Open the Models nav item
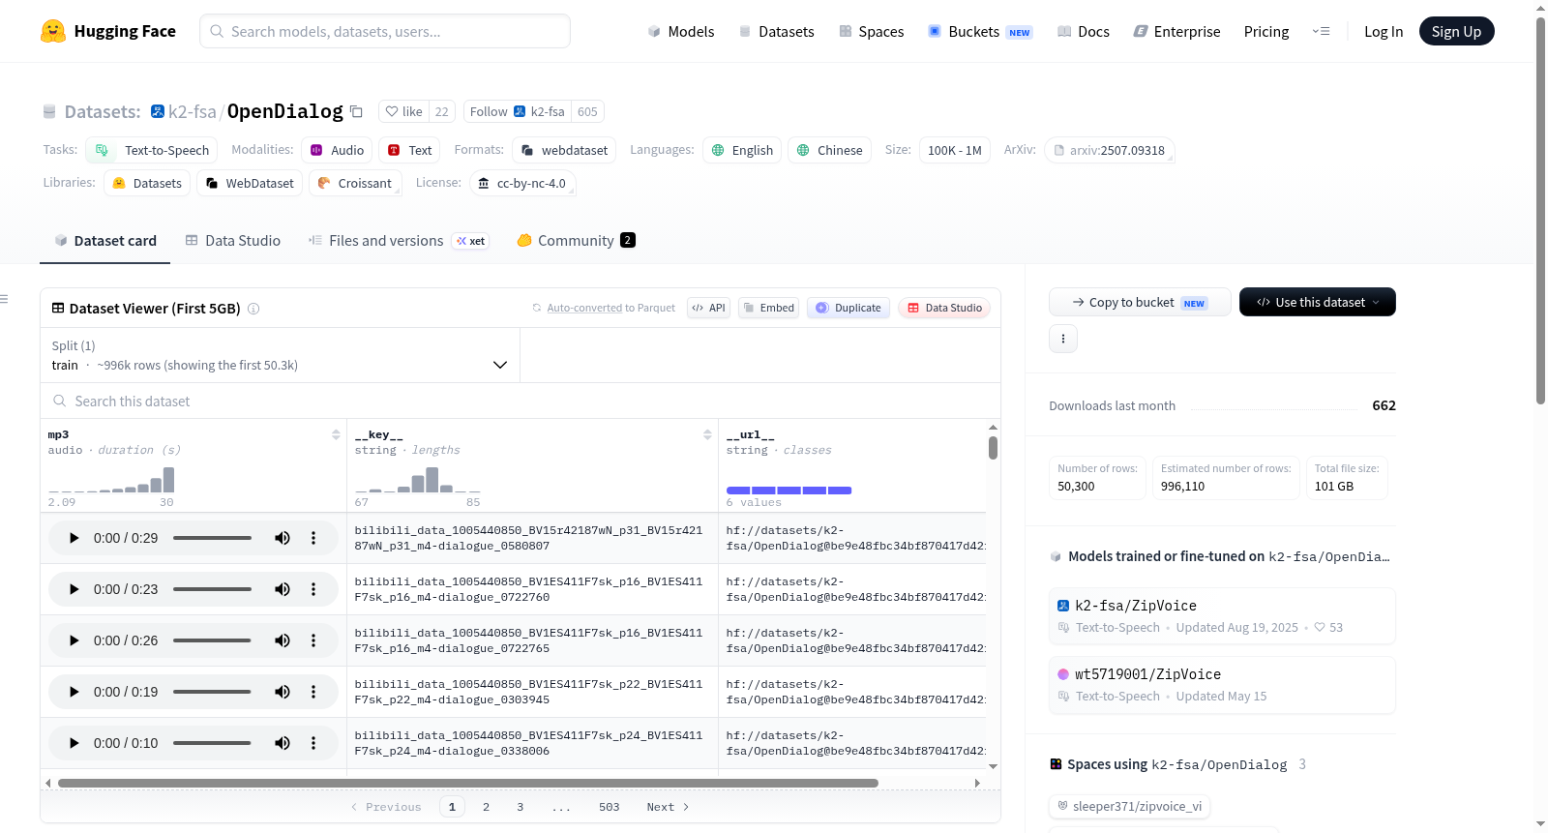The image size is (1548, 833). 681,31
